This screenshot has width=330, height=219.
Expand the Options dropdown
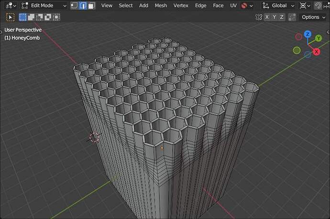314,17
